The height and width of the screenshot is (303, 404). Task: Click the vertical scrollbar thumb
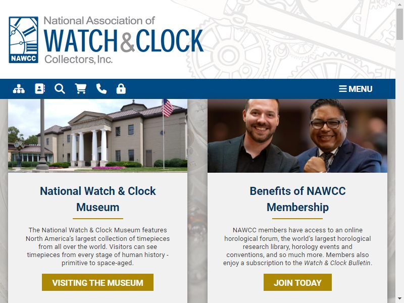399,24
